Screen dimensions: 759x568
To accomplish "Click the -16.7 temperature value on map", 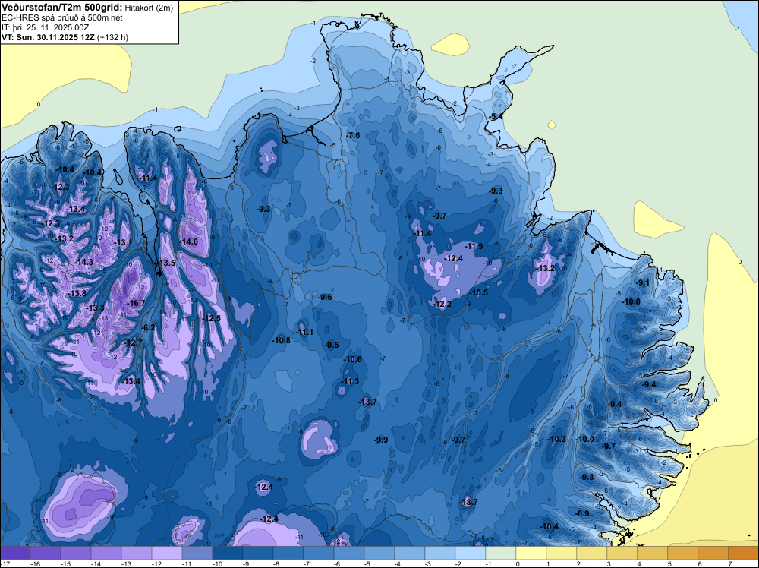I will [136, 303].
